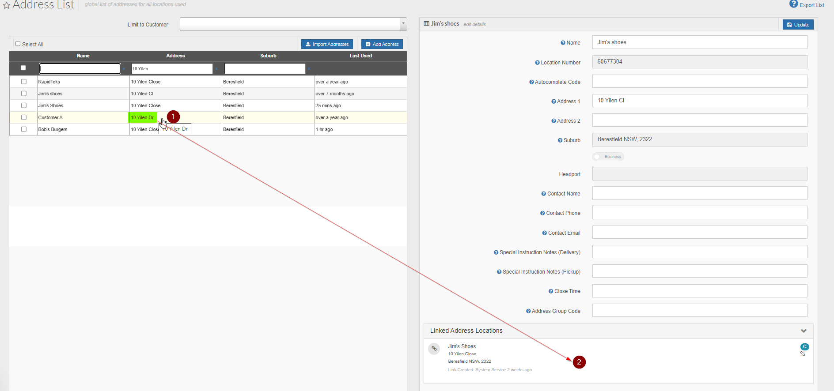834x391 pixels.
Task: Click the Address filter containing 10 Yilen
Action: coord(172,68)
